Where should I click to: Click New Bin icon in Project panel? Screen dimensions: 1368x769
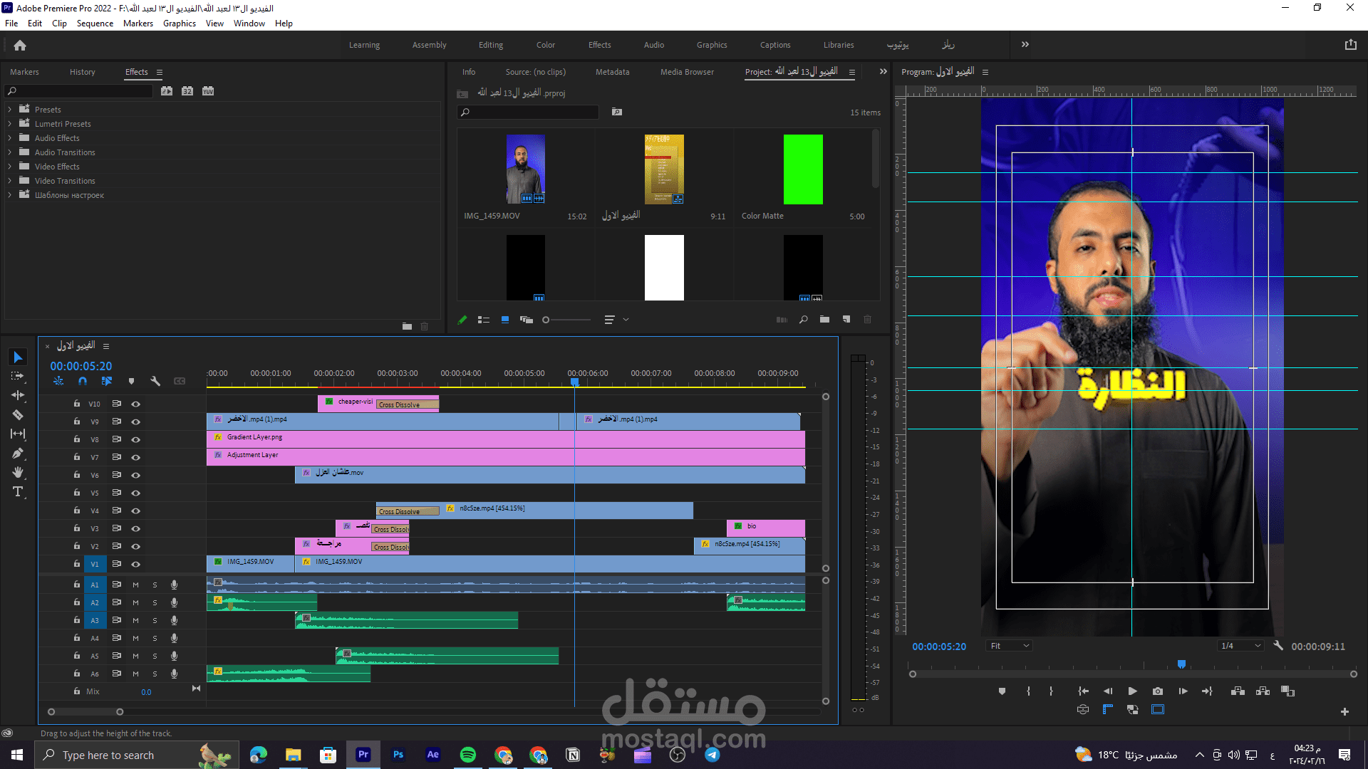coord(824,320)
